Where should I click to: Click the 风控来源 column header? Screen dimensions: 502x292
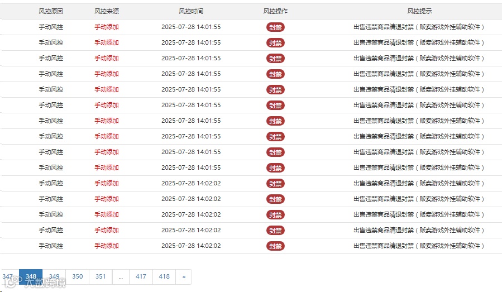click(107, 11)
